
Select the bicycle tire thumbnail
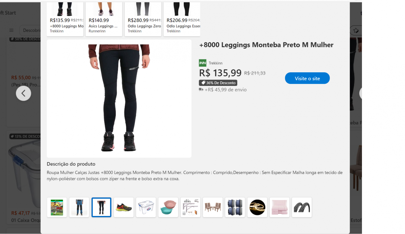[302, 207]
